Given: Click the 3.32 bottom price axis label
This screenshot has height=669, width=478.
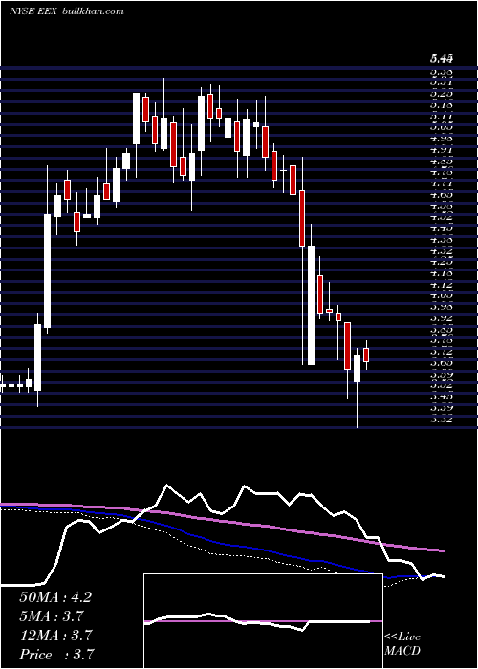Looking at the screenshot, I should (x=442, y=420).
